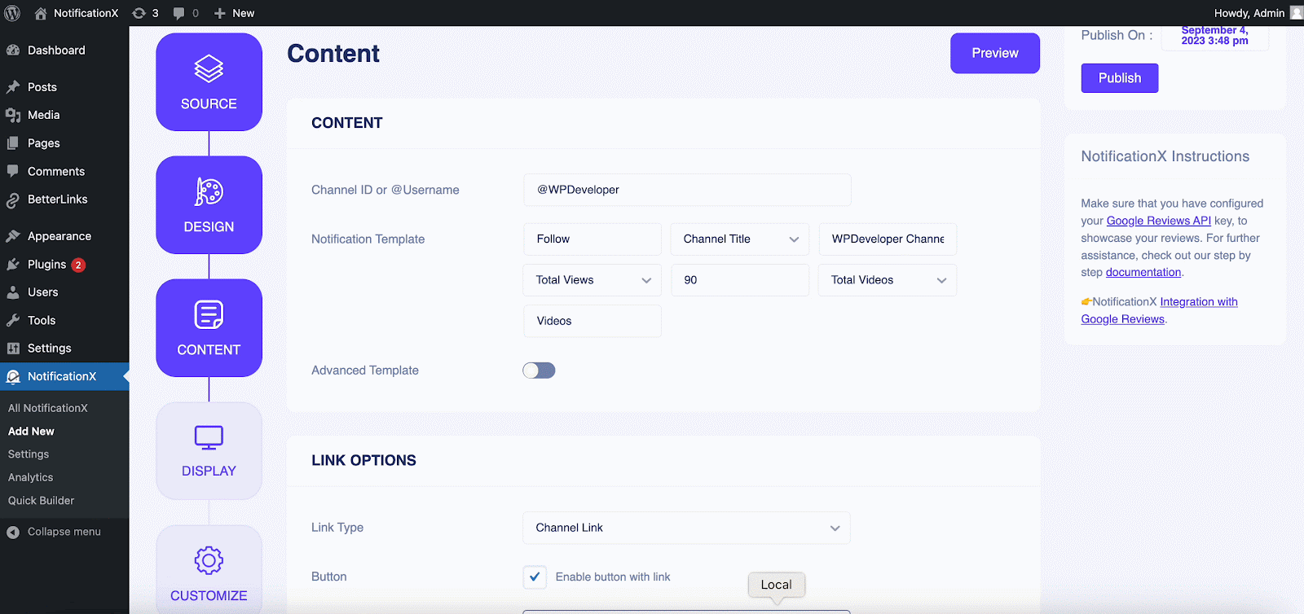Click the Appearance brush icon
The width and height of the screenshot is (1304, 614).
pyautogui.click(x=13, y=236)
